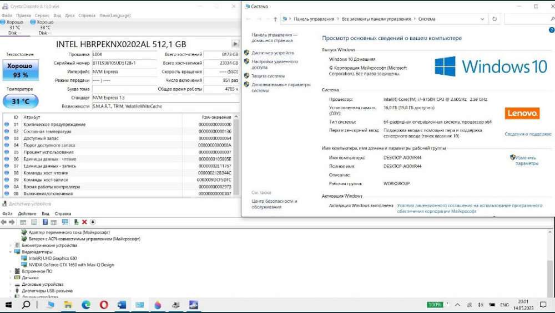Click the Wi-Fi network icon in system tray
Image resolution: width=555 pixels, height=313 pixels.
(x=470, y=305)
